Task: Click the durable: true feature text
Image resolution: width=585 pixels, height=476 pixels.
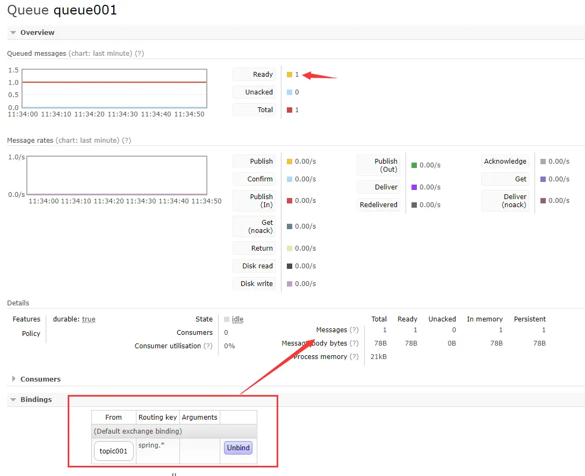Action: click(74, 319)
